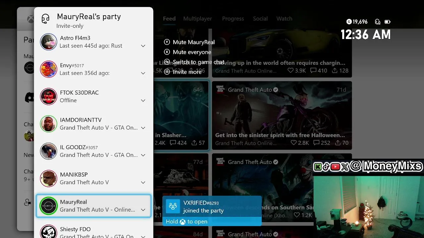Click the view button icon for Switch to game chat
Image resolution: width=424 pixels, height=238 pixels.
167,62
